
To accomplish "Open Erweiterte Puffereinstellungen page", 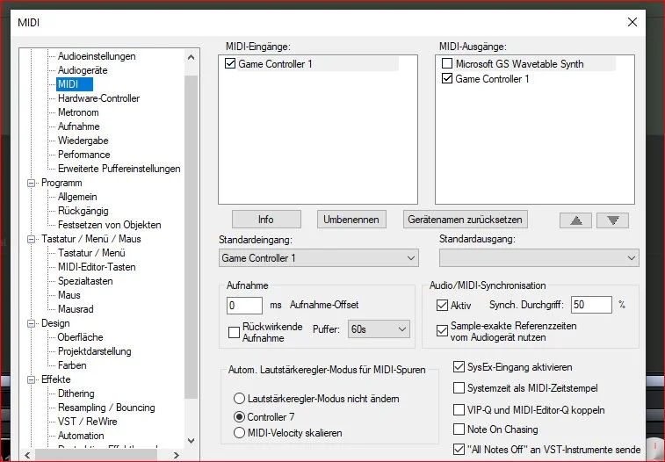I will (119, 169).
